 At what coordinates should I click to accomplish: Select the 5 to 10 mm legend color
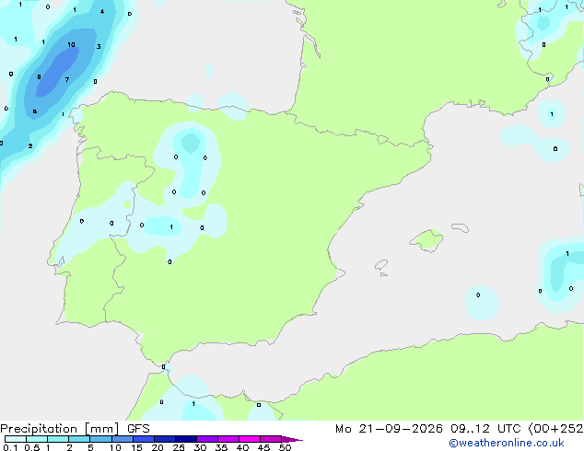point(100,439)
